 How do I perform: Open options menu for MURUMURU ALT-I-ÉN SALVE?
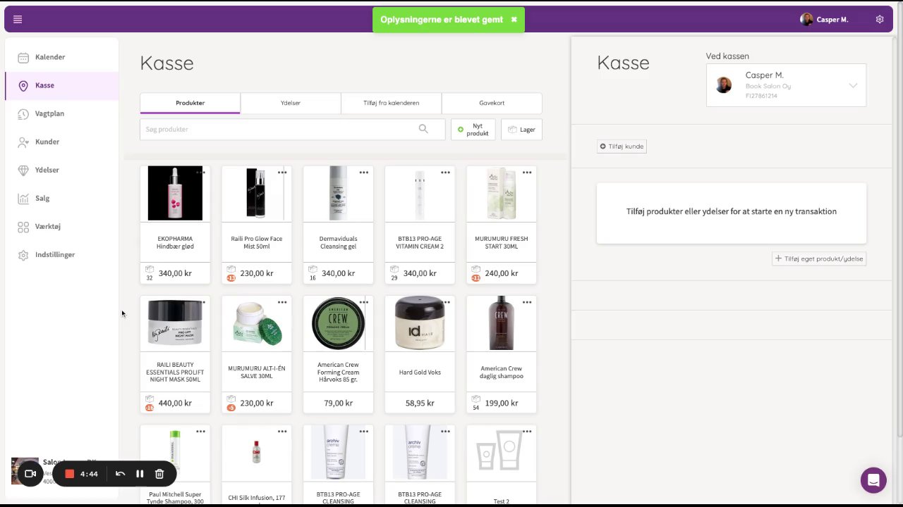pyautogui.click(x=282, y=302)
